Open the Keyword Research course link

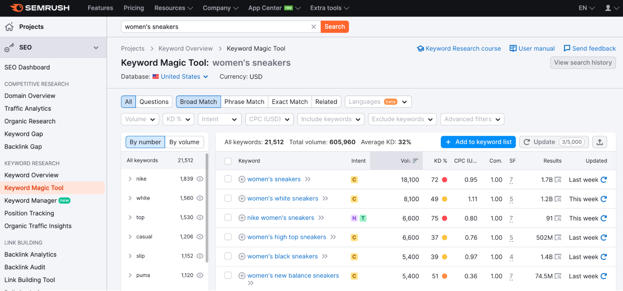(459, 49)
